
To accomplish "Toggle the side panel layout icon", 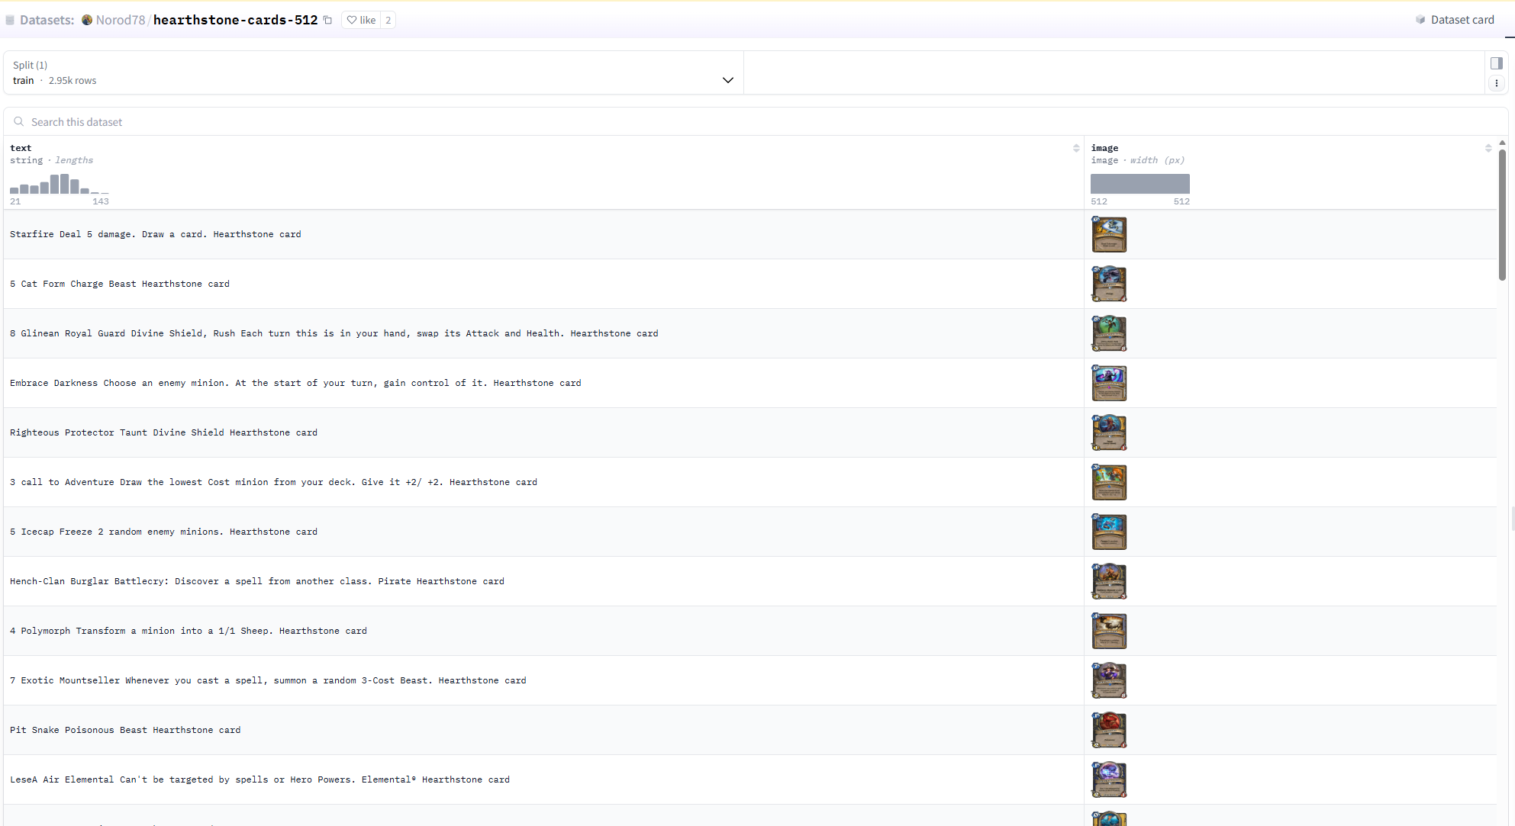I will click(x=1496, y=63).
